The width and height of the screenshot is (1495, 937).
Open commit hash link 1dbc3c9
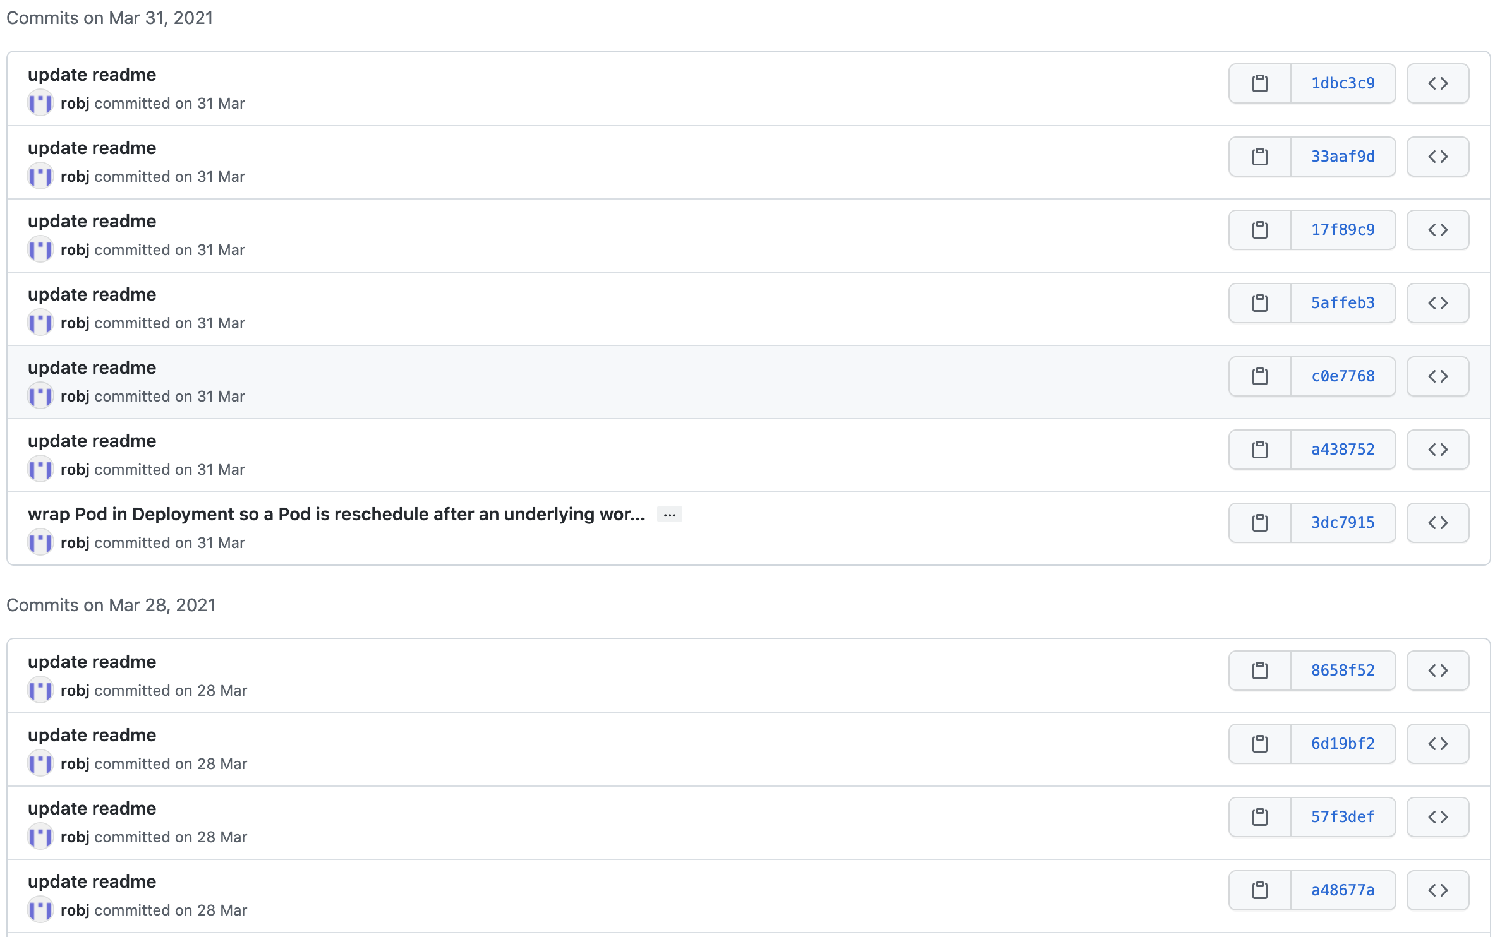(x=1343, y=83)
